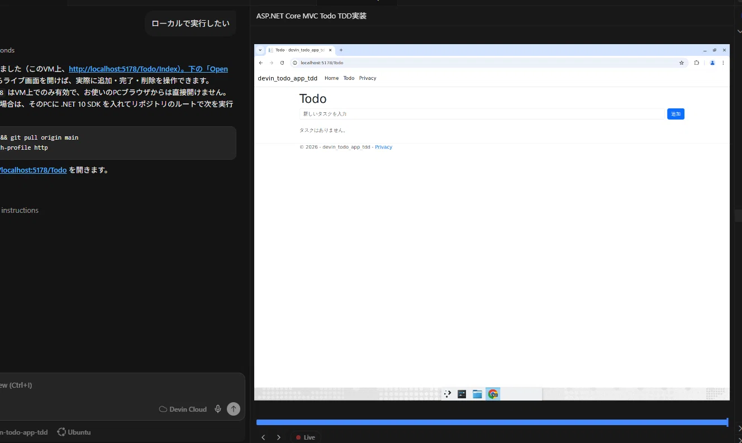
Task: Click the blue 追加 button
Action: pos(676,114)
